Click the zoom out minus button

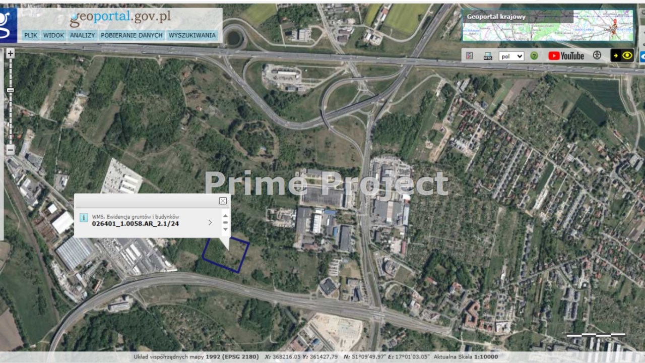pyautogui.click(x=10, y=149)
